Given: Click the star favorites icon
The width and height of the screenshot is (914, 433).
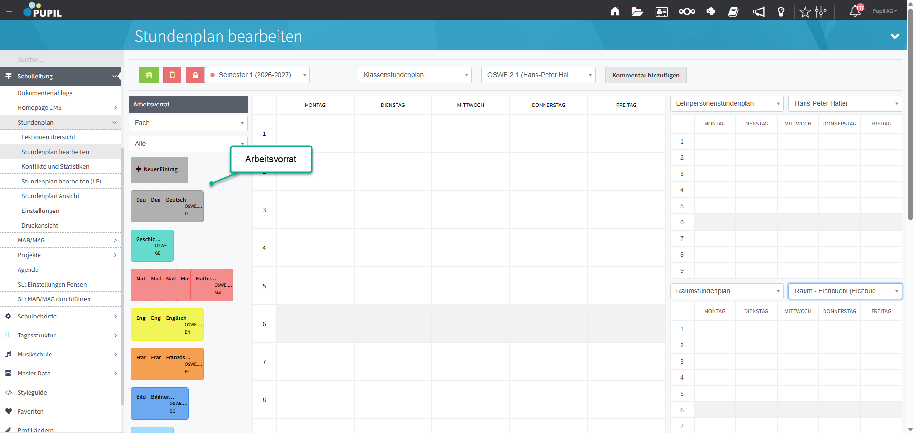Looking at the screenshot, I should [805, 11].
